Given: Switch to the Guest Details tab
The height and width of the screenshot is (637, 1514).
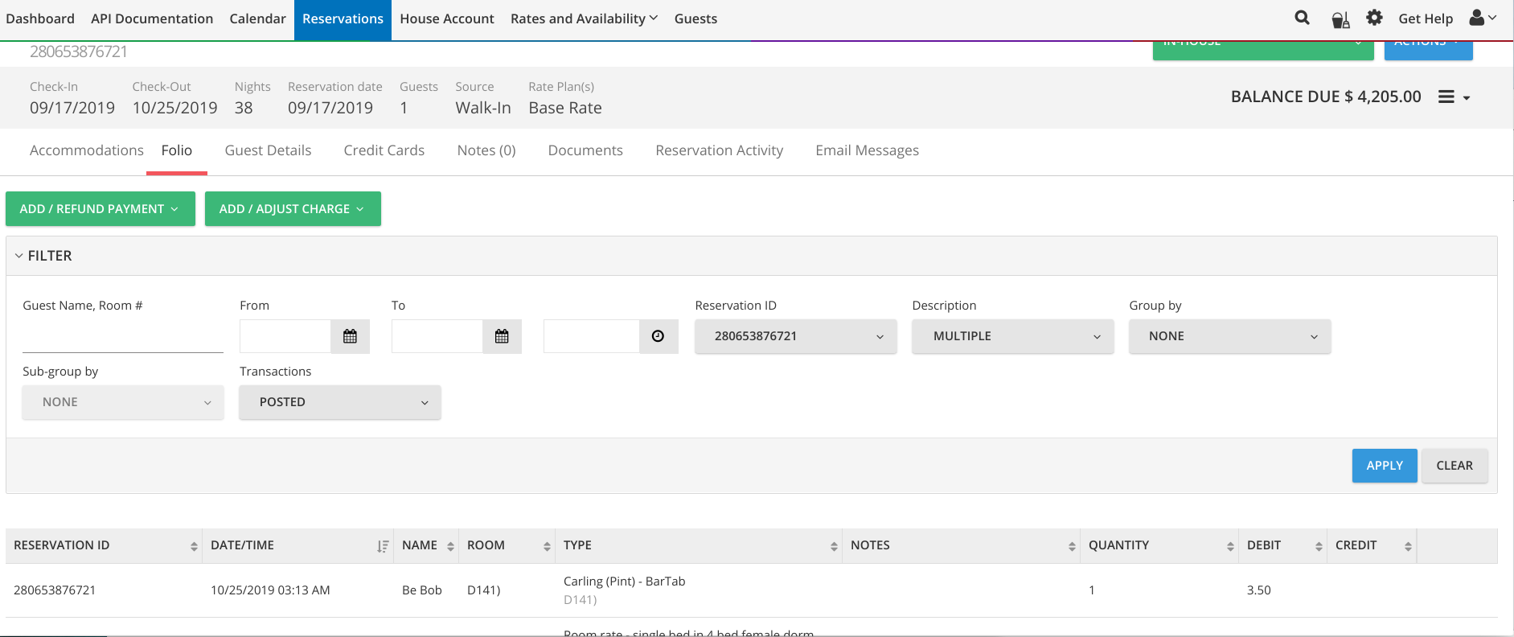Looking at the screenshot, I should point(268,150).
